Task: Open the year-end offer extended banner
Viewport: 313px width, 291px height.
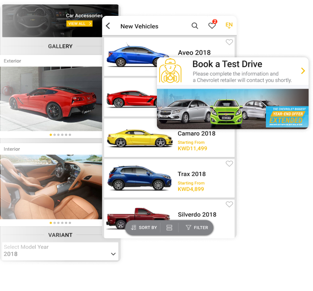Action: [233, 109]
